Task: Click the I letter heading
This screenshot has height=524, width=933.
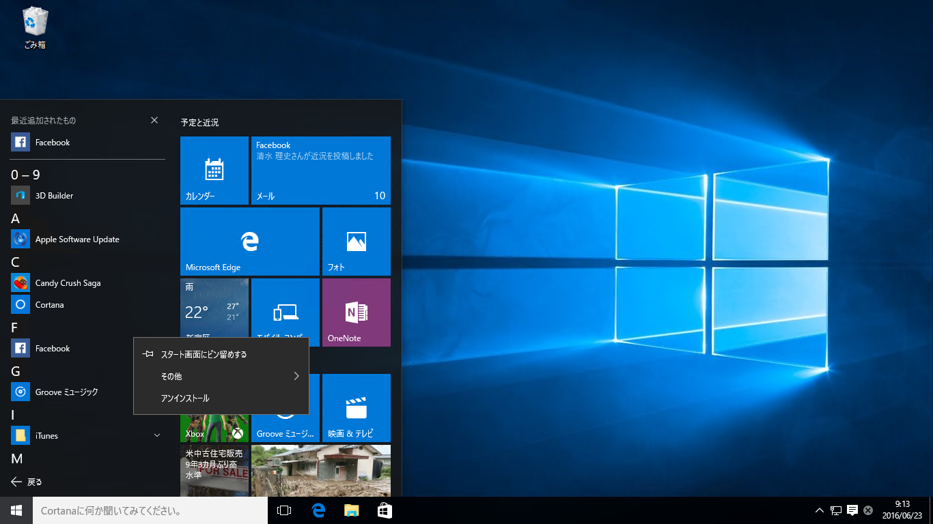Action: (x=13, y=415)
